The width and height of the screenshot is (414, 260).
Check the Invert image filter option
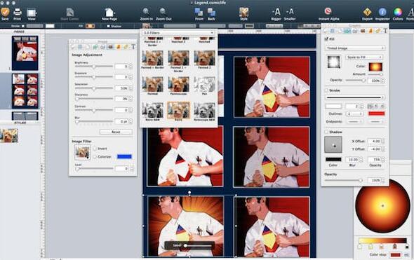(x=95, y=149)
